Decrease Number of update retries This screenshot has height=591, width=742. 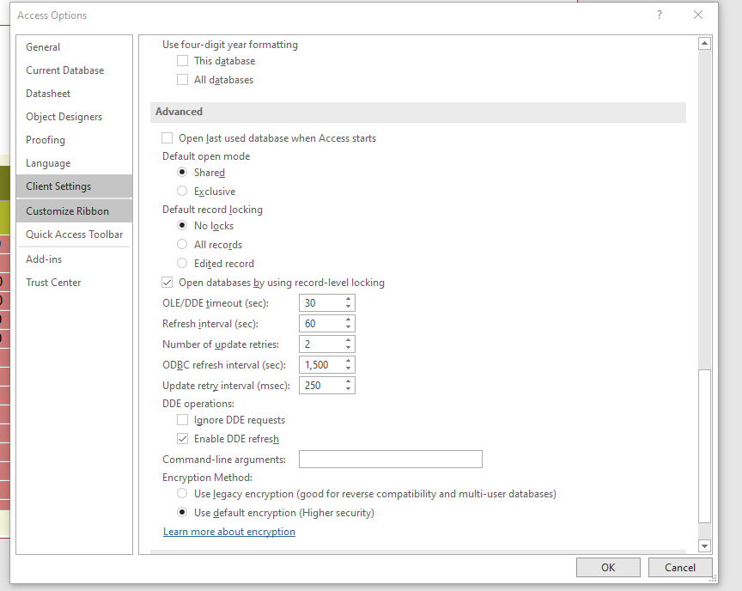point(349,348)
